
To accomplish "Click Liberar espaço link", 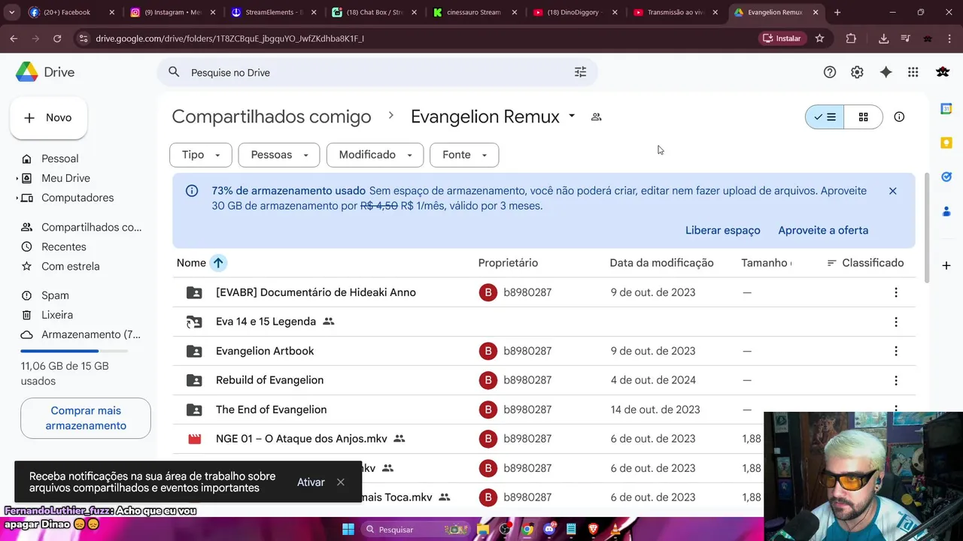I will [722, 231].
